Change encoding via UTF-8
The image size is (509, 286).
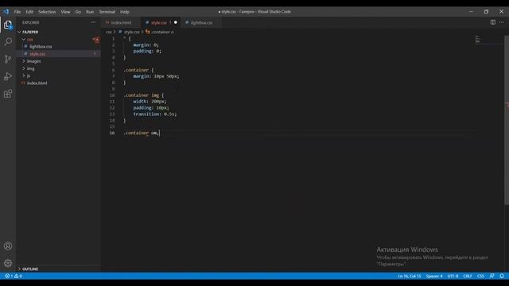click(453, 276)
